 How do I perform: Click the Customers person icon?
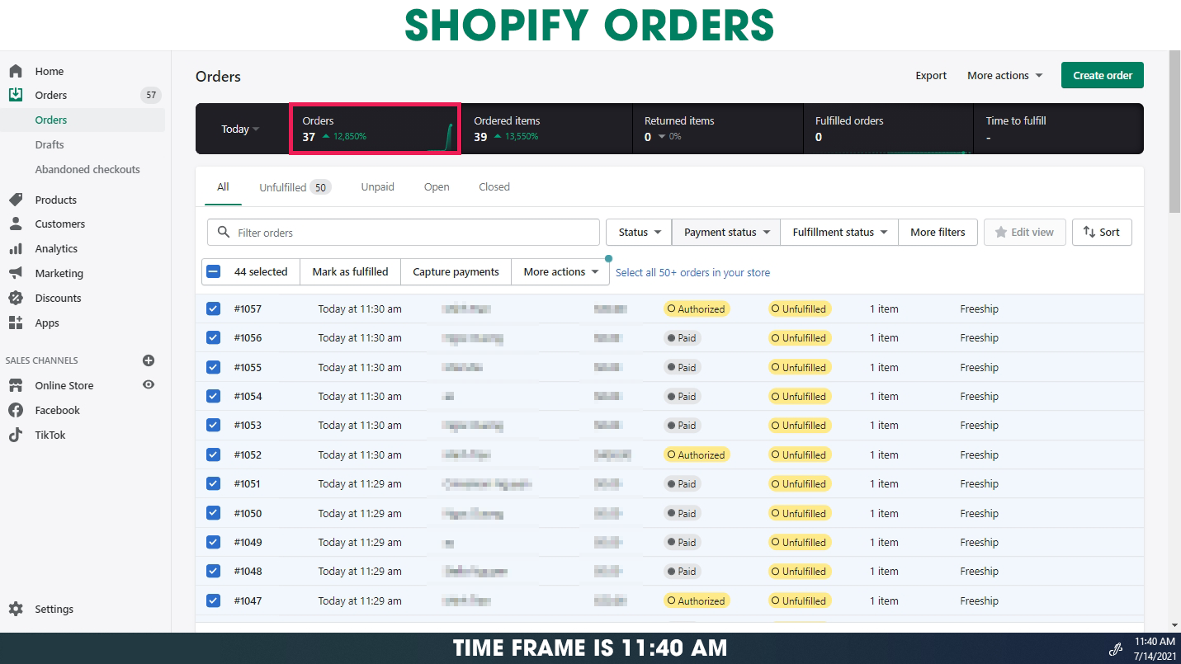tap(16, 224)
